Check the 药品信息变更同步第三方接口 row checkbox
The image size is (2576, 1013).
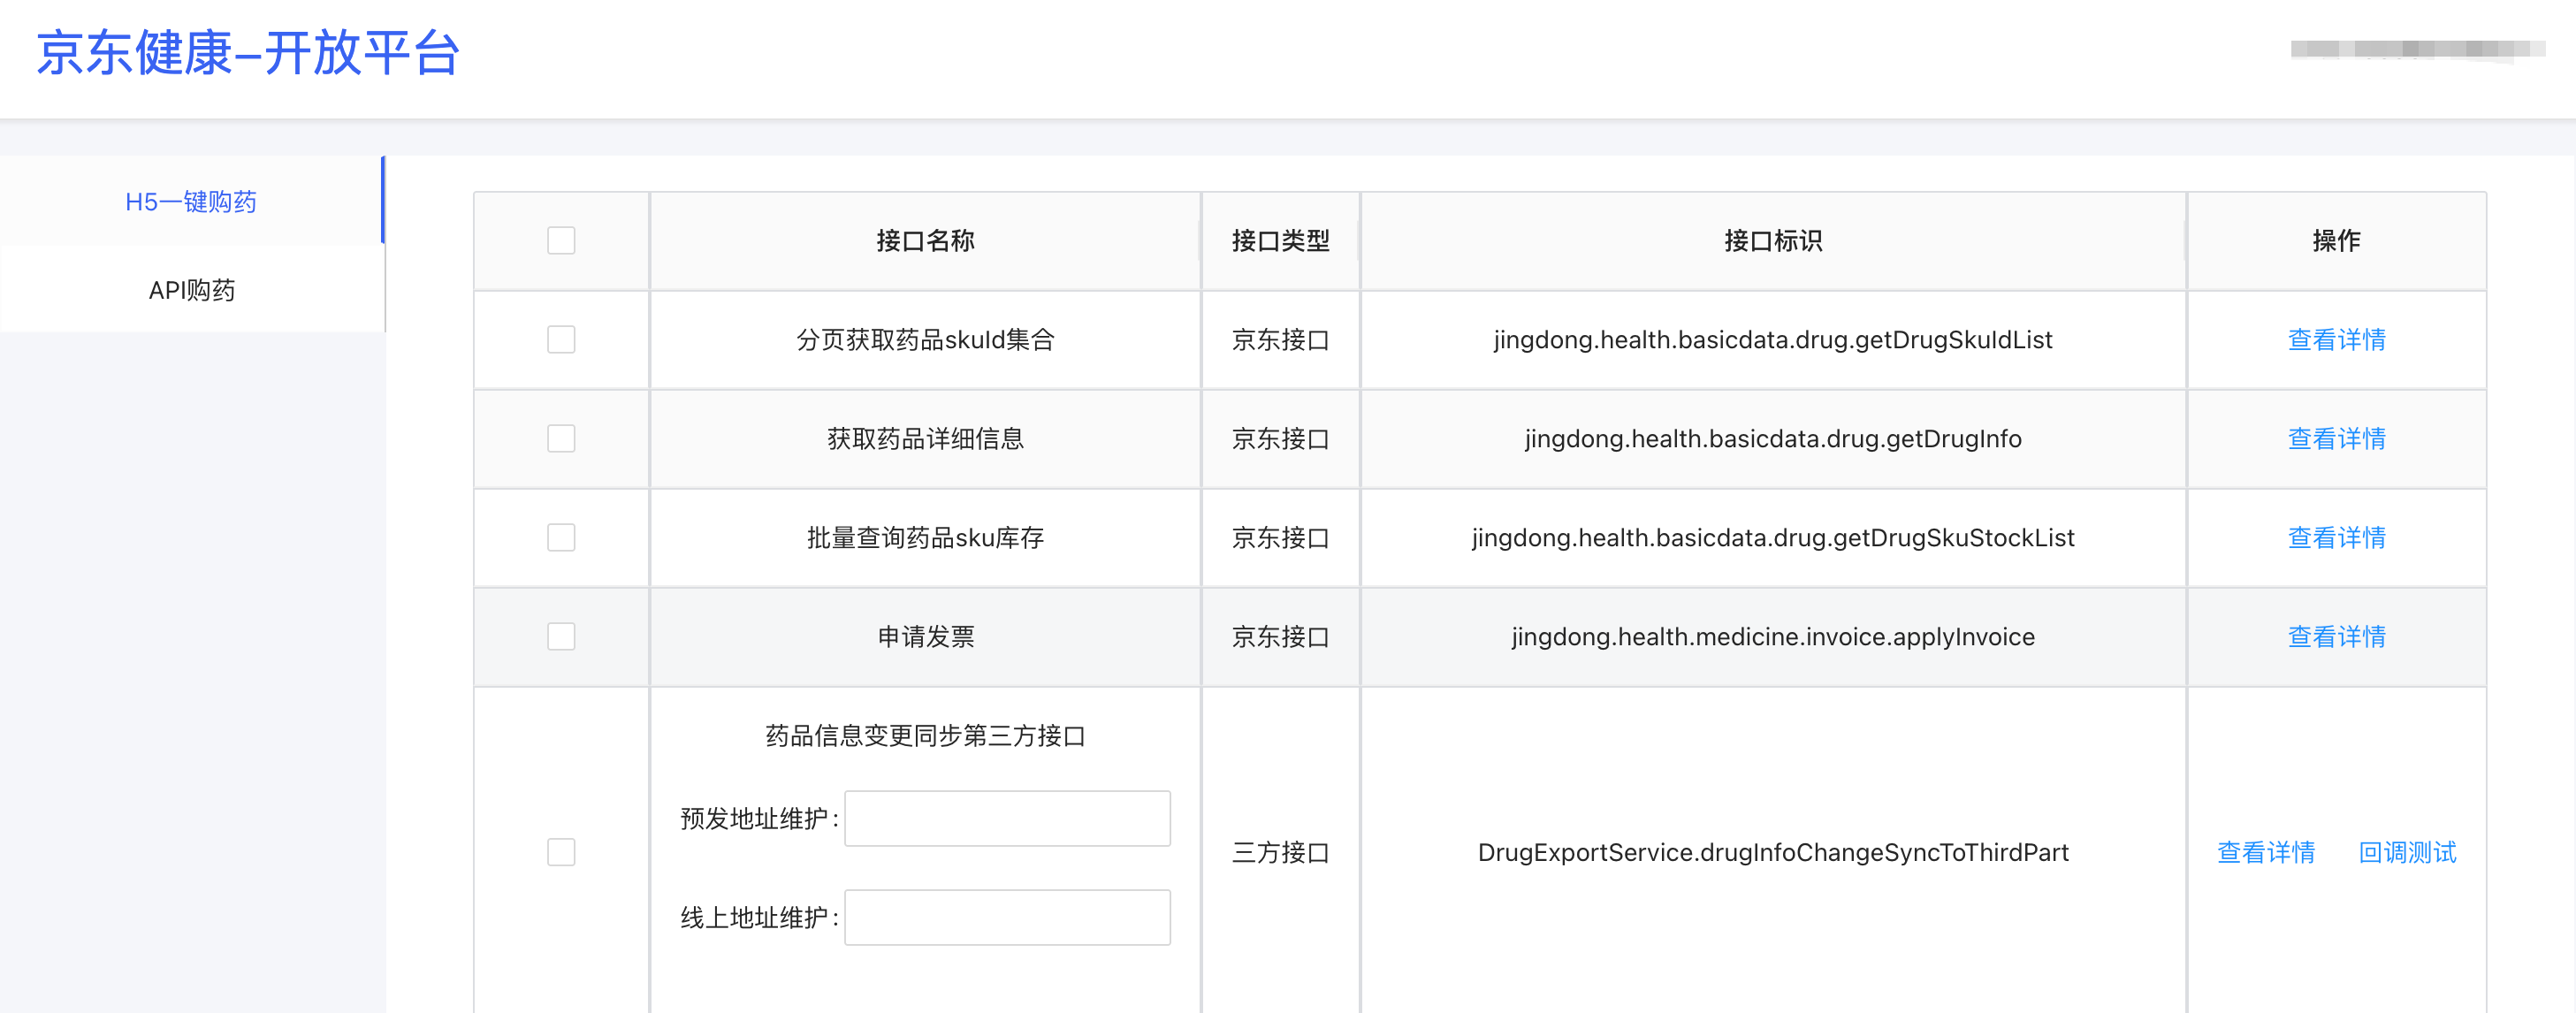pos(561,852)
